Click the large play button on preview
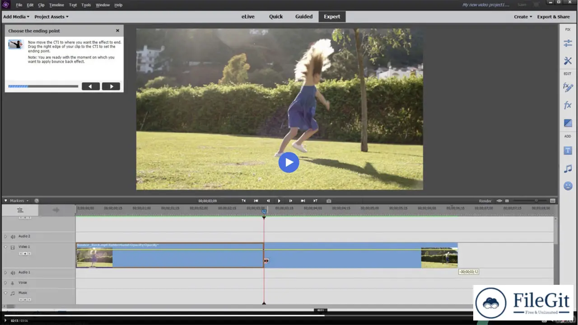The width and height of the screenshot is (578, 325). coord(289,162)
